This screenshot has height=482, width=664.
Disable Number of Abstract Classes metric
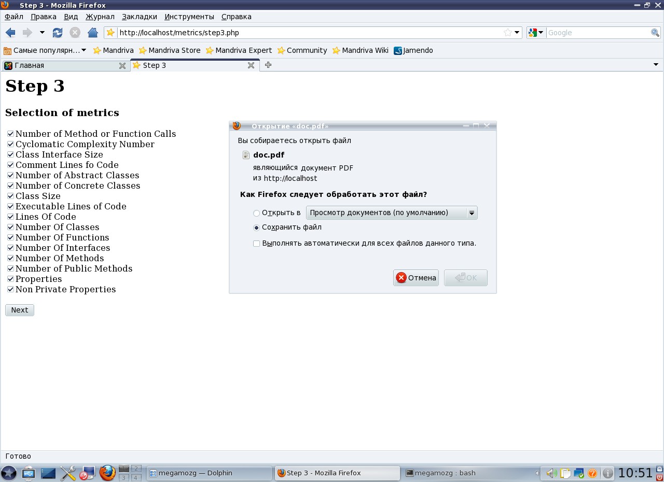tap(10, 175)
